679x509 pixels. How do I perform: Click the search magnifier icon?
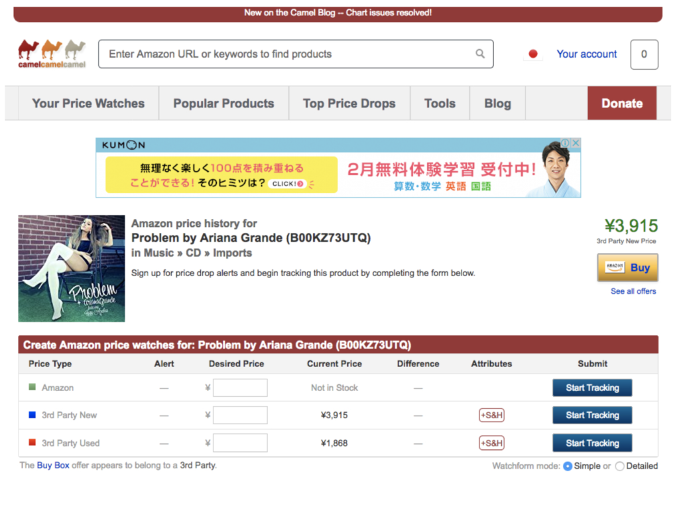[480, 54]
